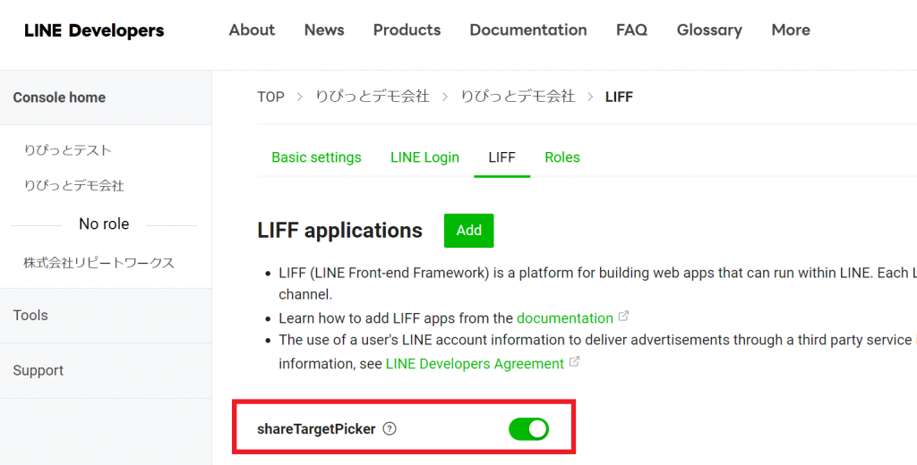The image size is (917, 465).
Task: Switch to Roles tab
Action: click(562, 157)
